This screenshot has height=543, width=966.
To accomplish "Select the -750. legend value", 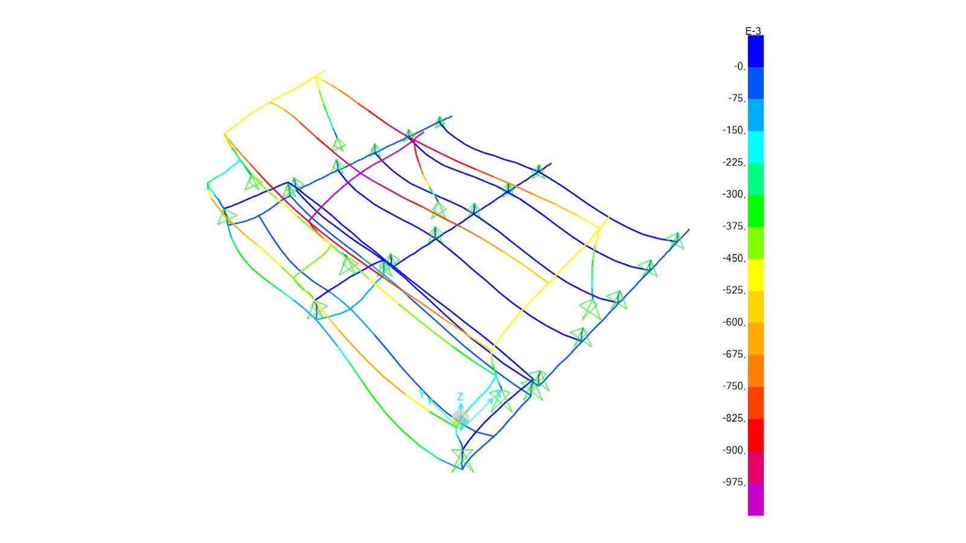I will point(734,386).
